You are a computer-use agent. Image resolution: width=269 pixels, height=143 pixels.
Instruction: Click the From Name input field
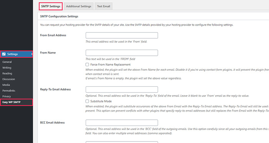122,53
